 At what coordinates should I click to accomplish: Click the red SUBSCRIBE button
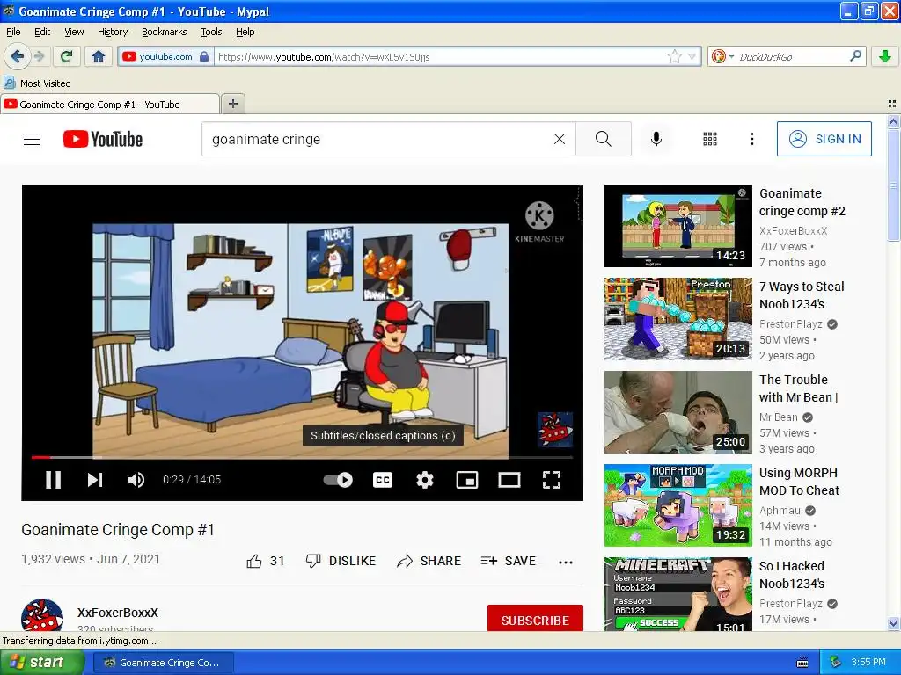[x=535, y=619]
